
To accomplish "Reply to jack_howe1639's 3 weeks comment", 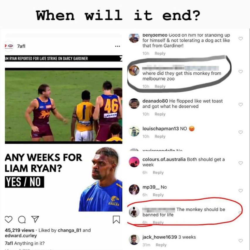I will click(x=161, y=245).
